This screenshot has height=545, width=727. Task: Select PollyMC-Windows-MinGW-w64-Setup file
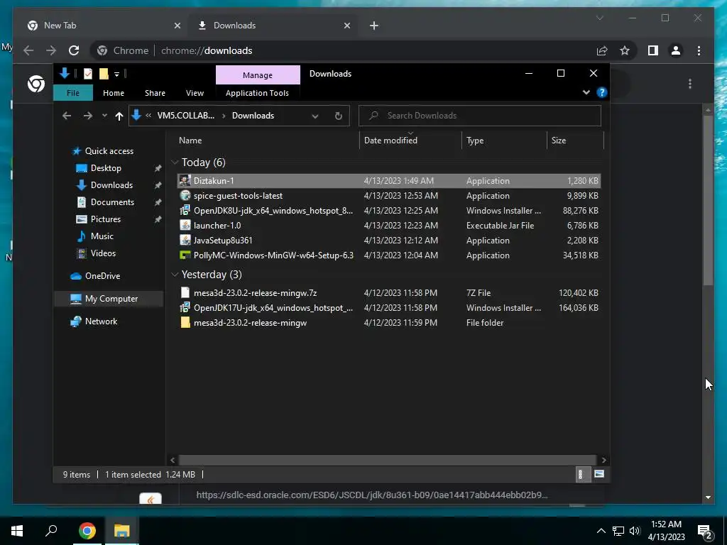point(388,255)
